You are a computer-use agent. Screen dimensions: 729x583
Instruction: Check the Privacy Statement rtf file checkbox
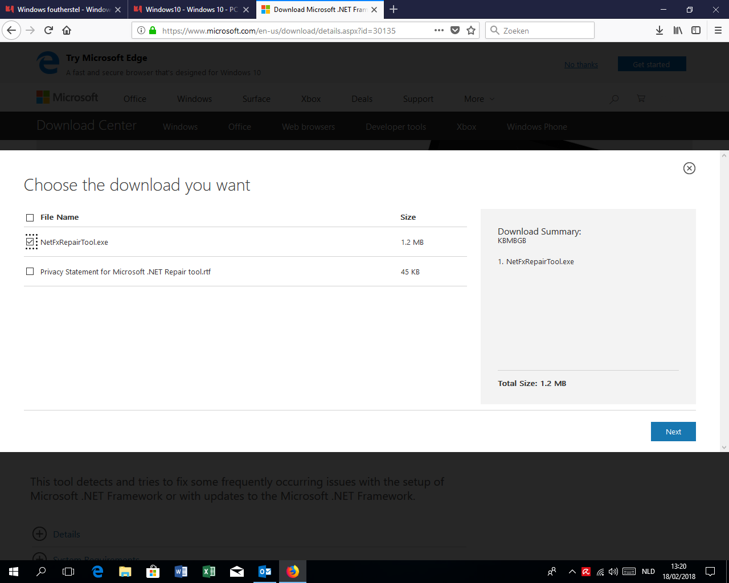(x=30, y=272)
